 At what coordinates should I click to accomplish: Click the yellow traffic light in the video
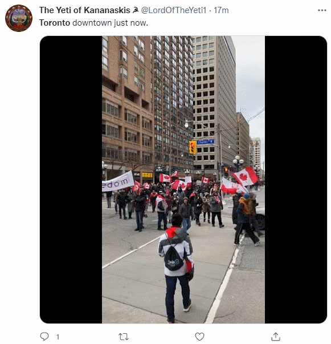point(193,147)
